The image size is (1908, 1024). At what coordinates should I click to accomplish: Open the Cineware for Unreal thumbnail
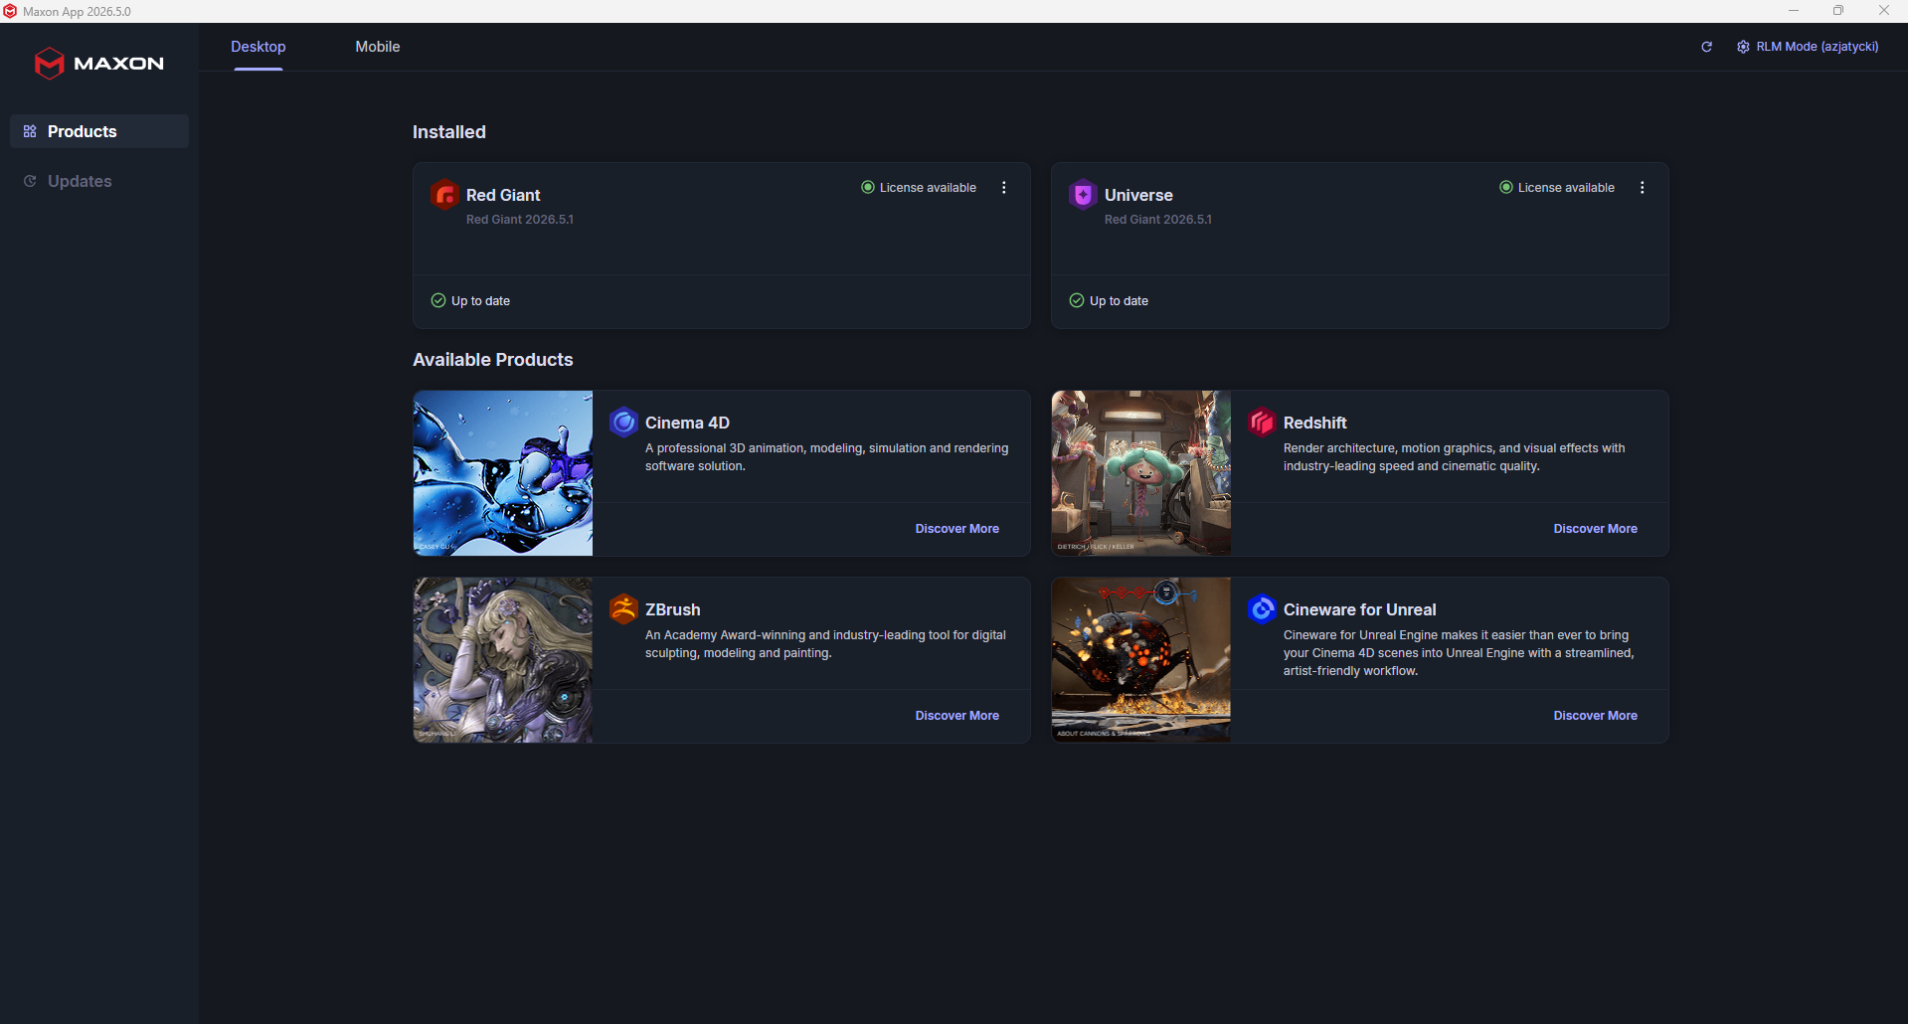pos(1141,660)
